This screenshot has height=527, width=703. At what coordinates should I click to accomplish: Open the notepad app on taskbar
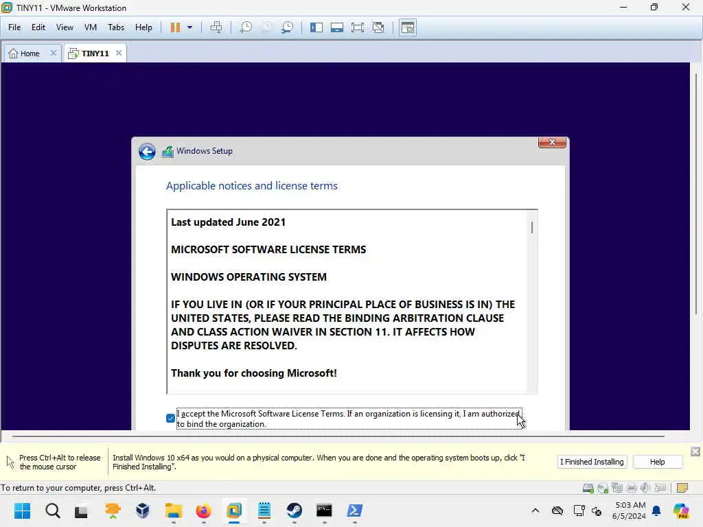click(x=264, y=511)
